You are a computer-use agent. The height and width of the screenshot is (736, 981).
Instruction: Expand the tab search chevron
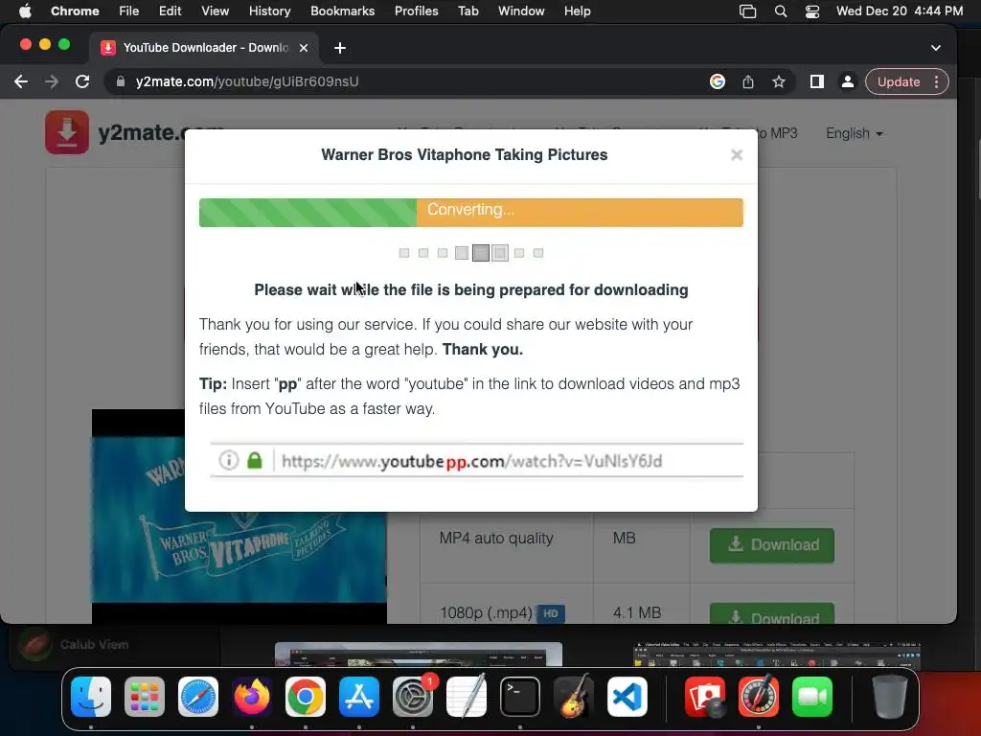(x=935, y=48)
